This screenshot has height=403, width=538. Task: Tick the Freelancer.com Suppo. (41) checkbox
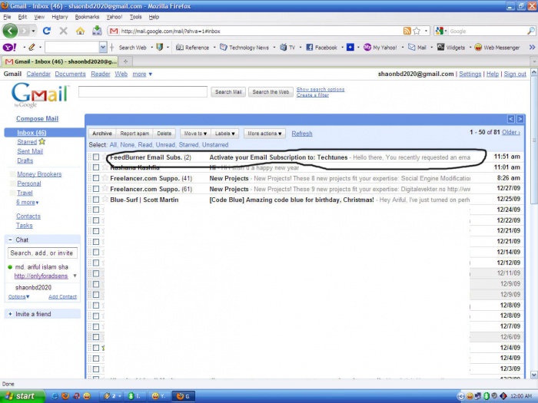[96, 178]
